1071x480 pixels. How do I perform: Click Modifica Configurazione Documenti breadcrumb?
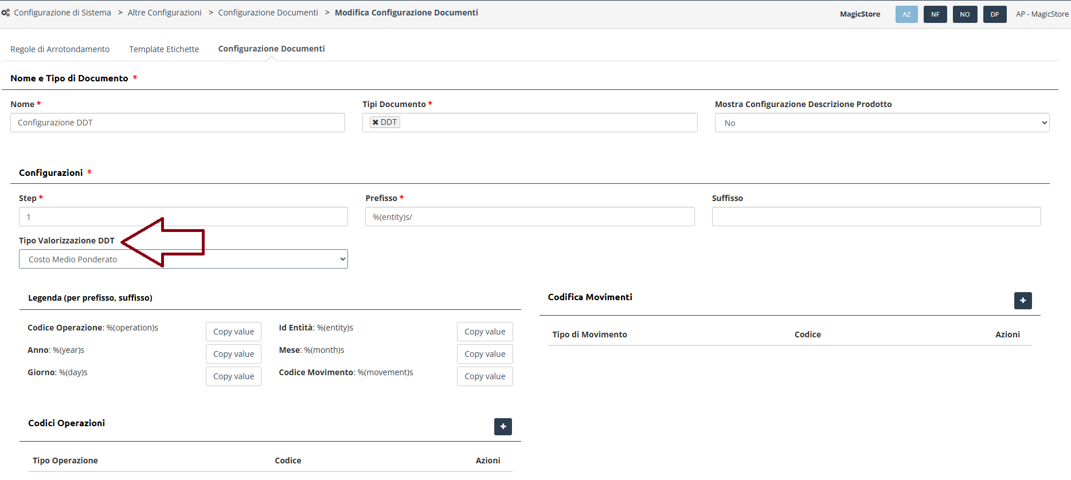tap(406, 13)
